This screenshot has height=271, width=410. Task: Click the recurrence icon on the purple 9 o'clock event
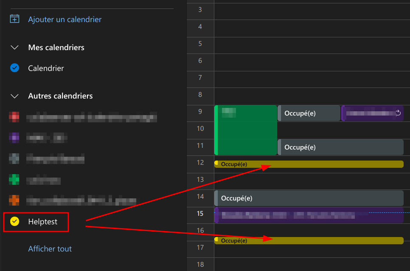coord(398,113)
